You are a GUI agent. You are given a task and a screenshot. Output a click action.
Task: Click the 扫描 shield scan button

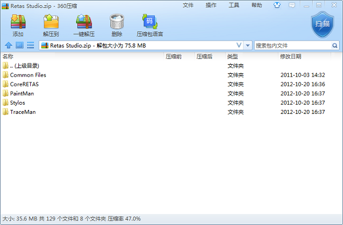click(x=322, y=25)
